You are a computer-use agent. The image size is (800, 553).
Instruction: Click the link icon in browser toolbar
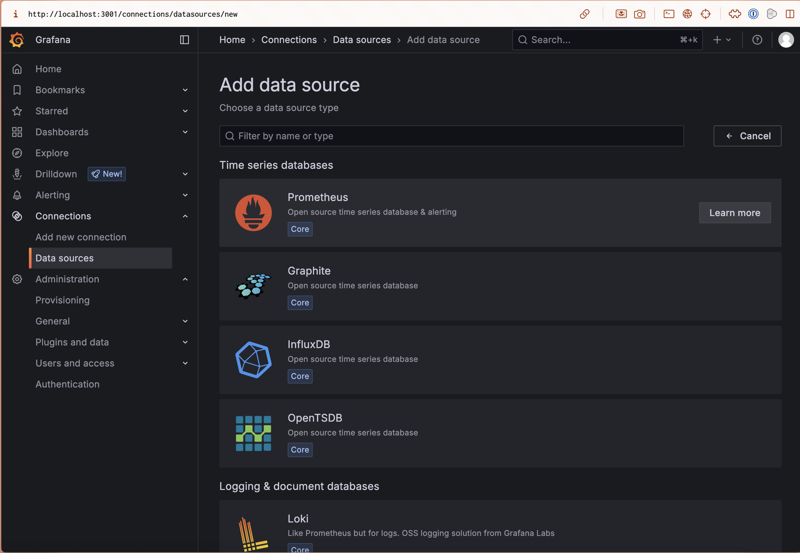coord(585,14)
